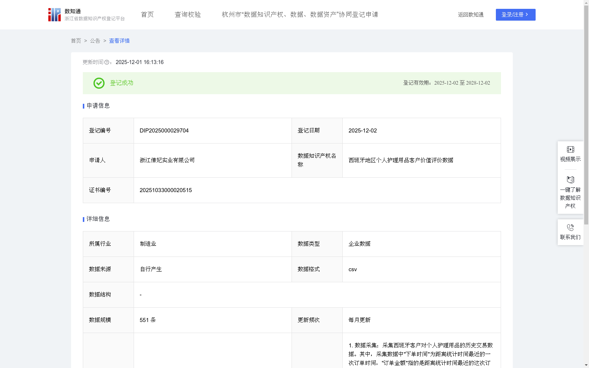Click the 登记日期 value 2025-12-02
589x368 pixels.
363,131
